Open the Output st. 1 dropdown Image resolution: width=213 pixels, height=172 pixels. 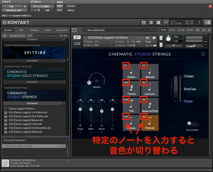pos(98,42)
